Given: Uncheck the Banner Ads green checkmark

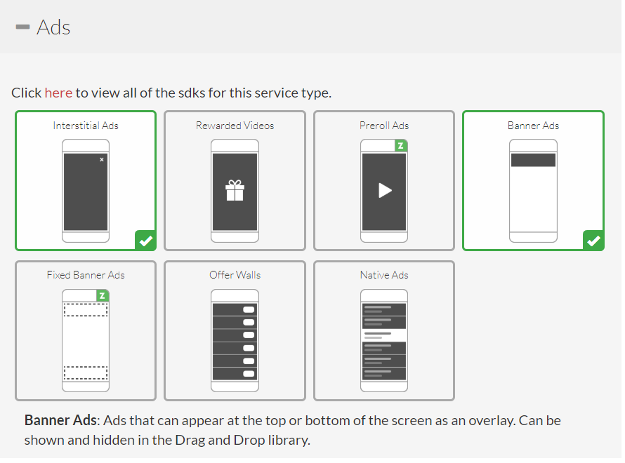Looking at the screenshot, I should click(593, 240).
